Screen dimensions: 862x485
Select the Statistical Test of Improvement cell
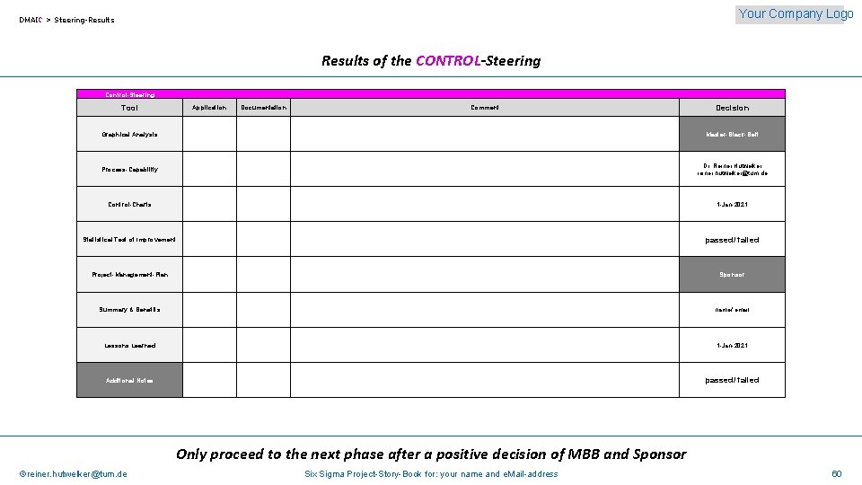129,240
